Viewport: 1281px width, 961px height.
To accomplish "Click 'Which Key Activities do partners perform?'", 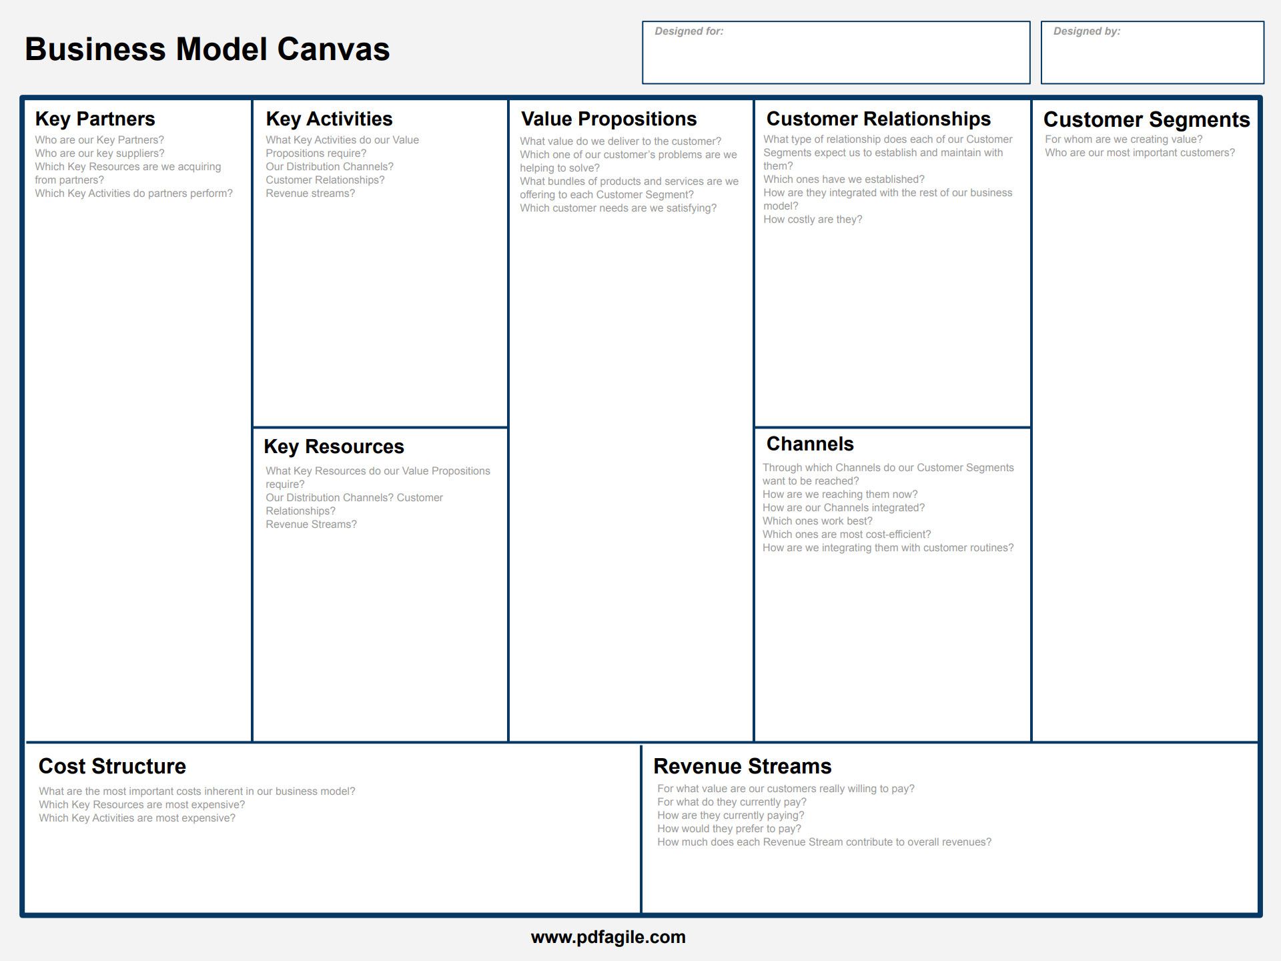I will tap(133, 194).
